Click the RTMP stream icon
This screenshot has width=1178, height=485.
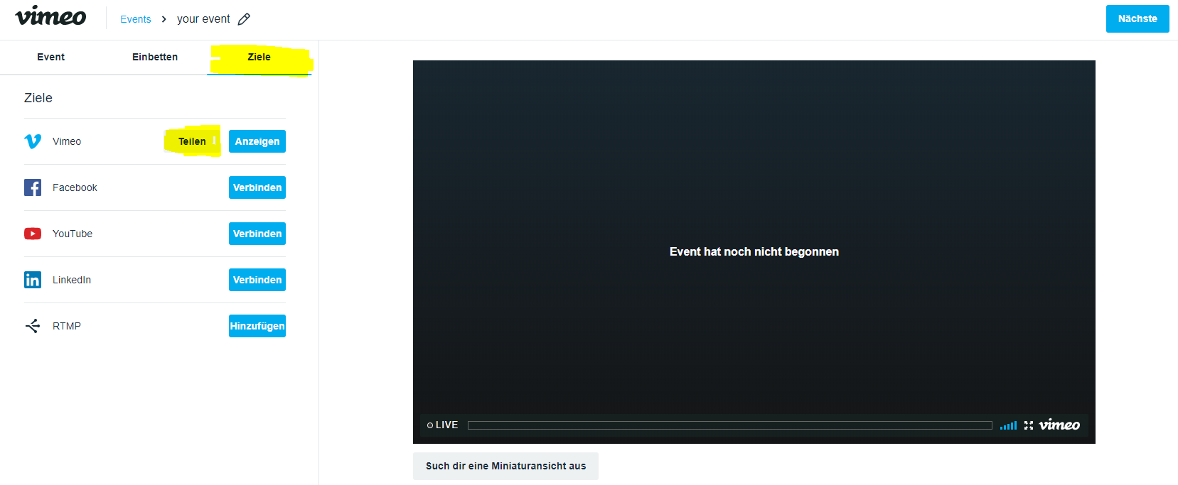coord(33,326)
